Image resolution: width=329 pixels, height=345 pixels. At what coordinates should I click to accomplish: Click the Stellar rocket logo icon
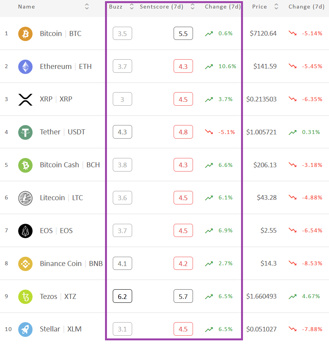click(25, 330)
